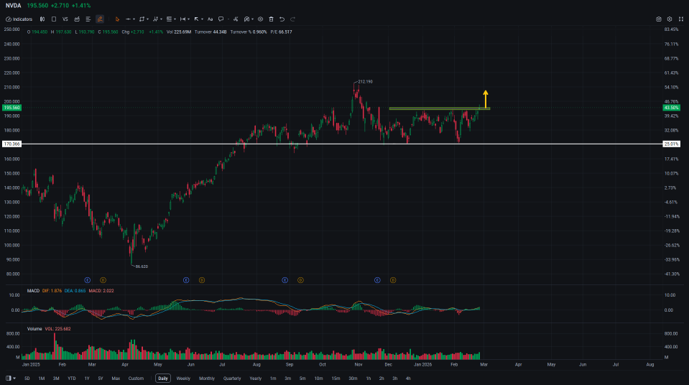Image resolution: width=689 pixels, height=385 pixels.
Task: Select the rectangle shape drawing tool
Action: click(x=142, y=19)
